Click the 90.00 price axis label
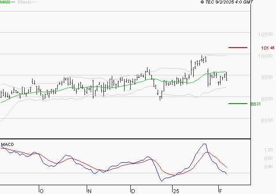The image size is (276, 194). (x=267, y=99)
